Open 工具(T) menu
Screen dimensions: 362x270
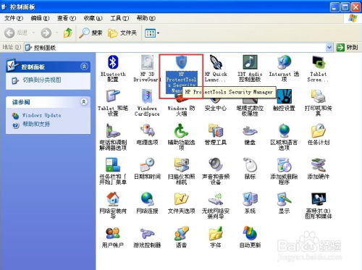pyautogui.click(x=119, y=18)
